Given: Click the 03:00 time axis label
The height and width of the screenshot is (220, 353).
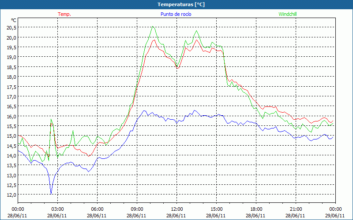Looking at the screenshot, I should (x=57, y=209).
